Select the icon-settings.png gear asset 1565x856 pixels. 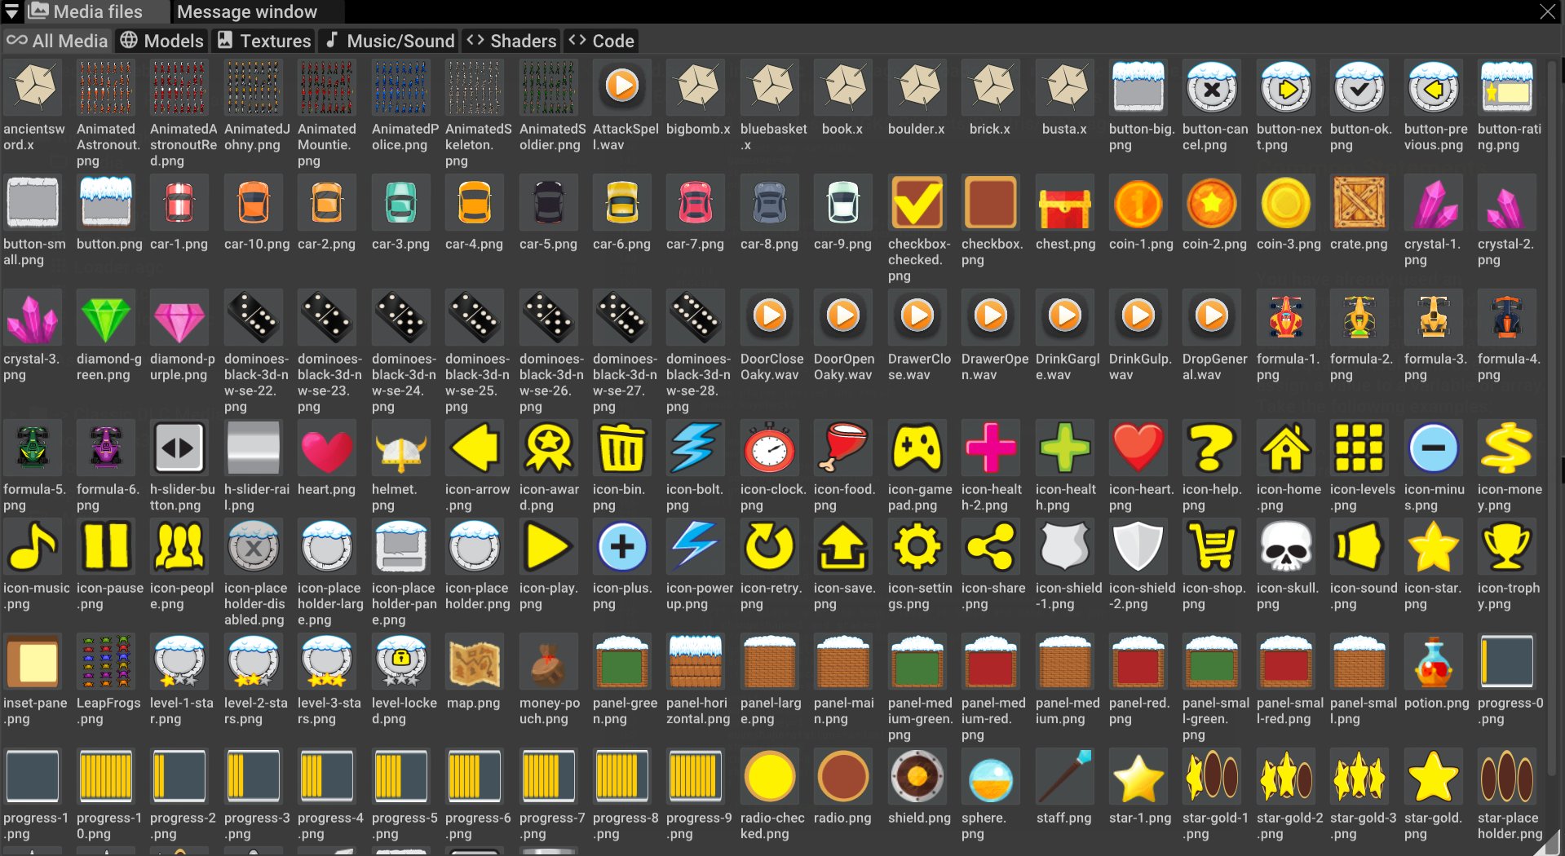(x=917, y=546)
